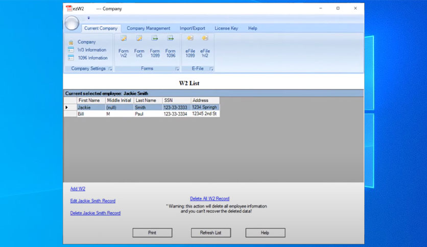The width and height of the screenshot is (427, 247).
Task: Open the W3 Information label
Action: (92, 50)
